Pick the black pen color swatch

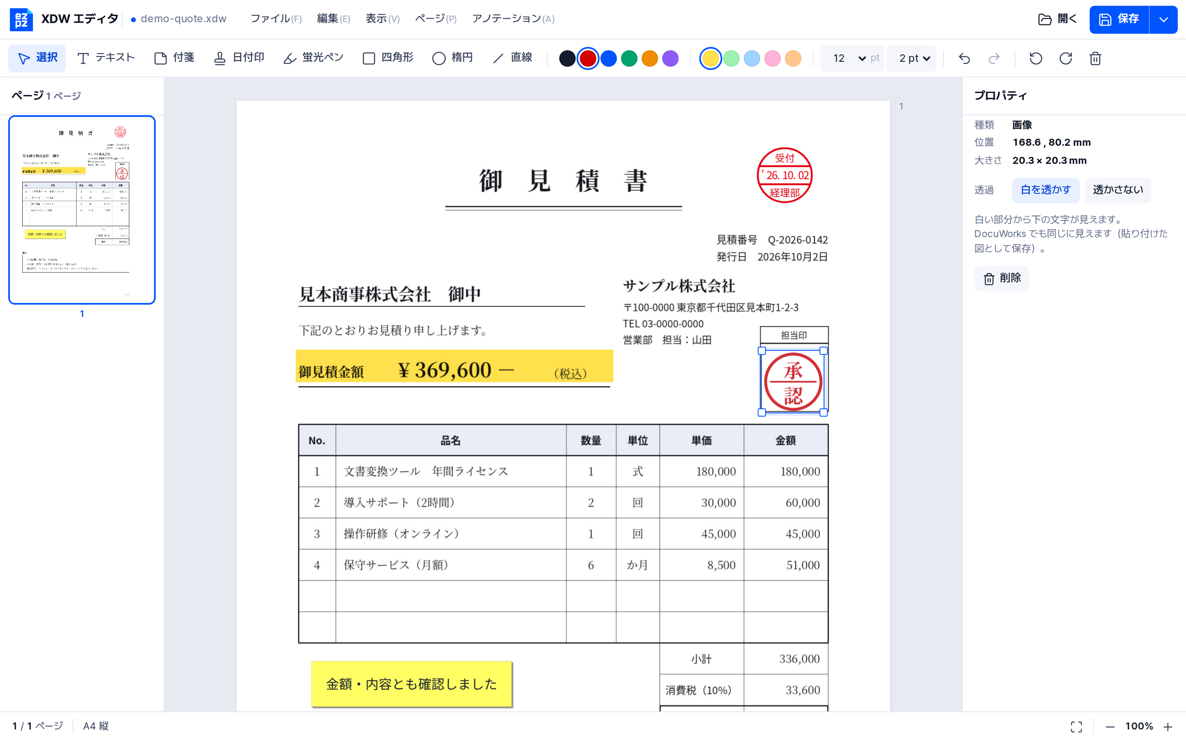coord(567,58)
